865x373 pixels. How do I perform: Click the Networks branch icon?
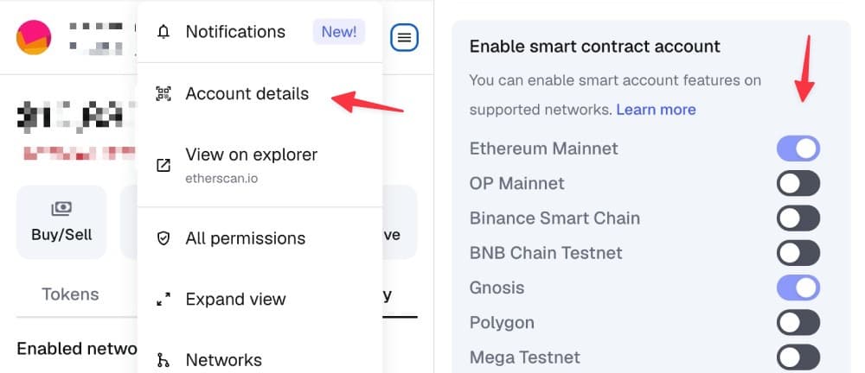point(163,360)
